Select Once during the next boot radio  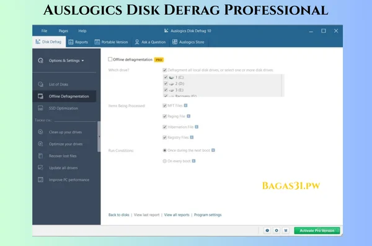coord(165,151)
